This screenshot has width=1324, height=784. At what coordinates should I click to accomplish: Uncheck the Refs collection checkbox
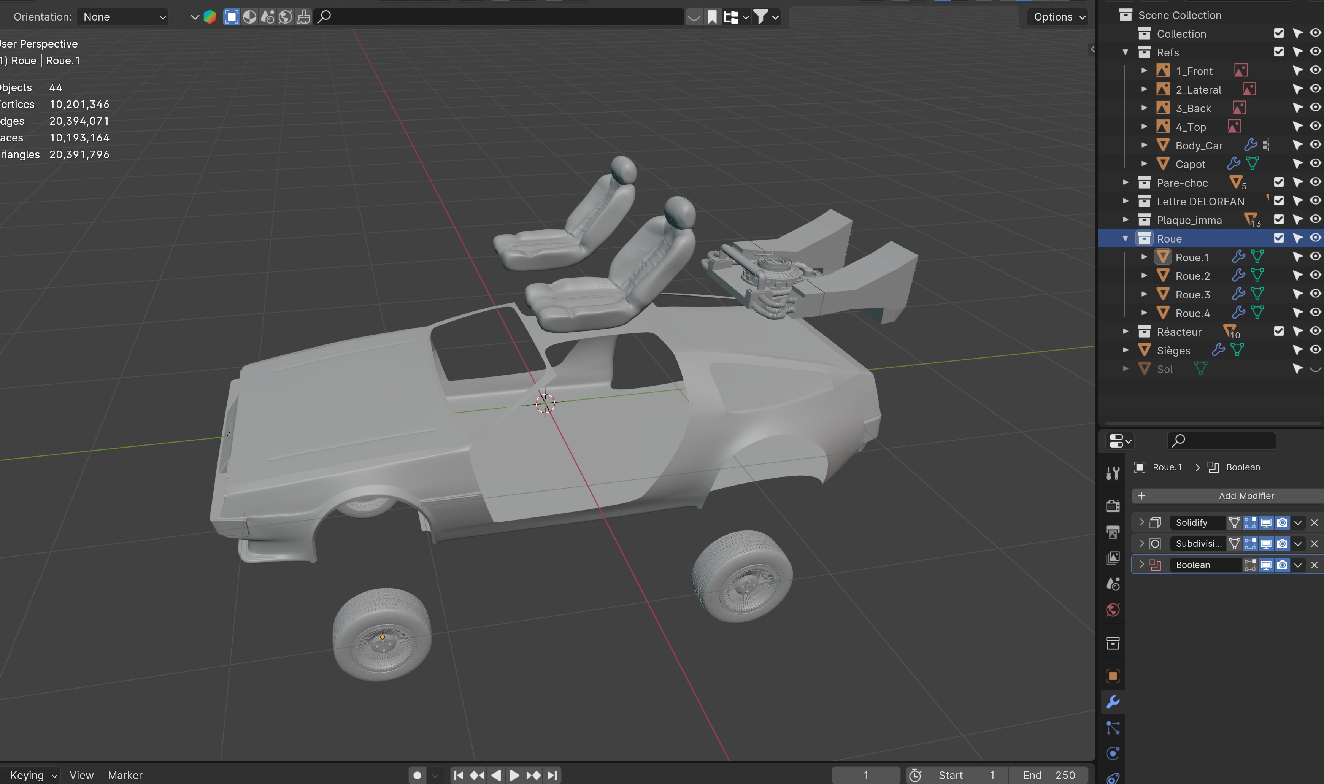point(1279,51)
